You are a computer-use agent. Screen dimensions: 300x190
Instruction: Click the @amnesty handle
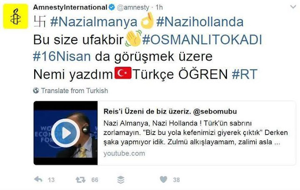coord(133,8)
